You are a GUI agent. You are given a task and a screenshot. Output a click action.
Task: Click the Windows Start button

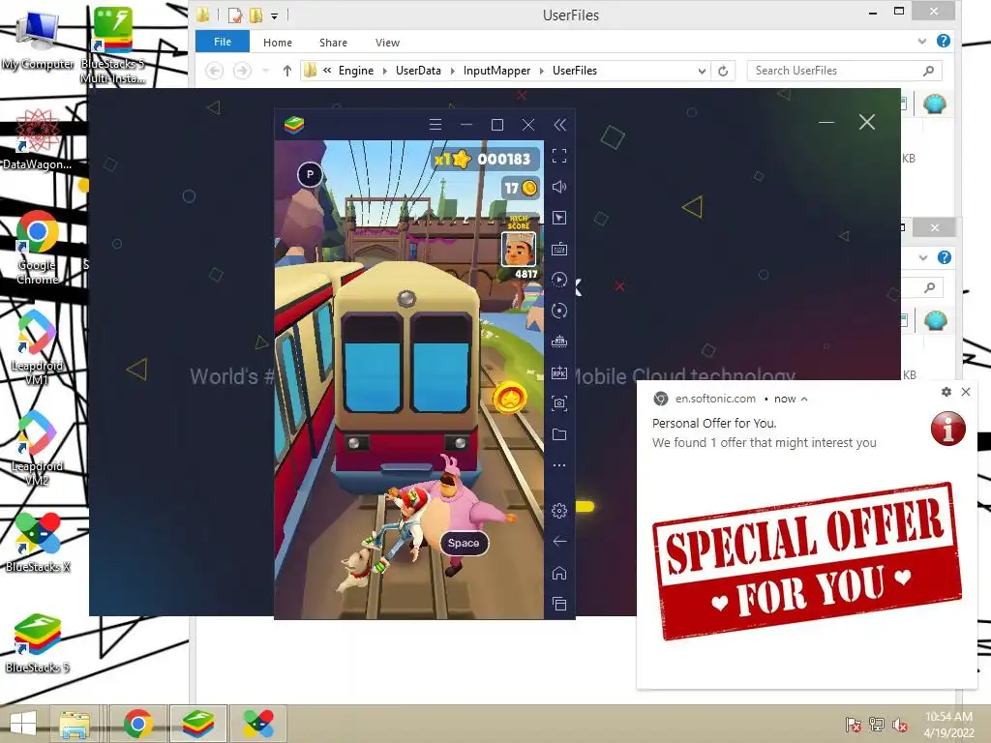click(23, 724)
